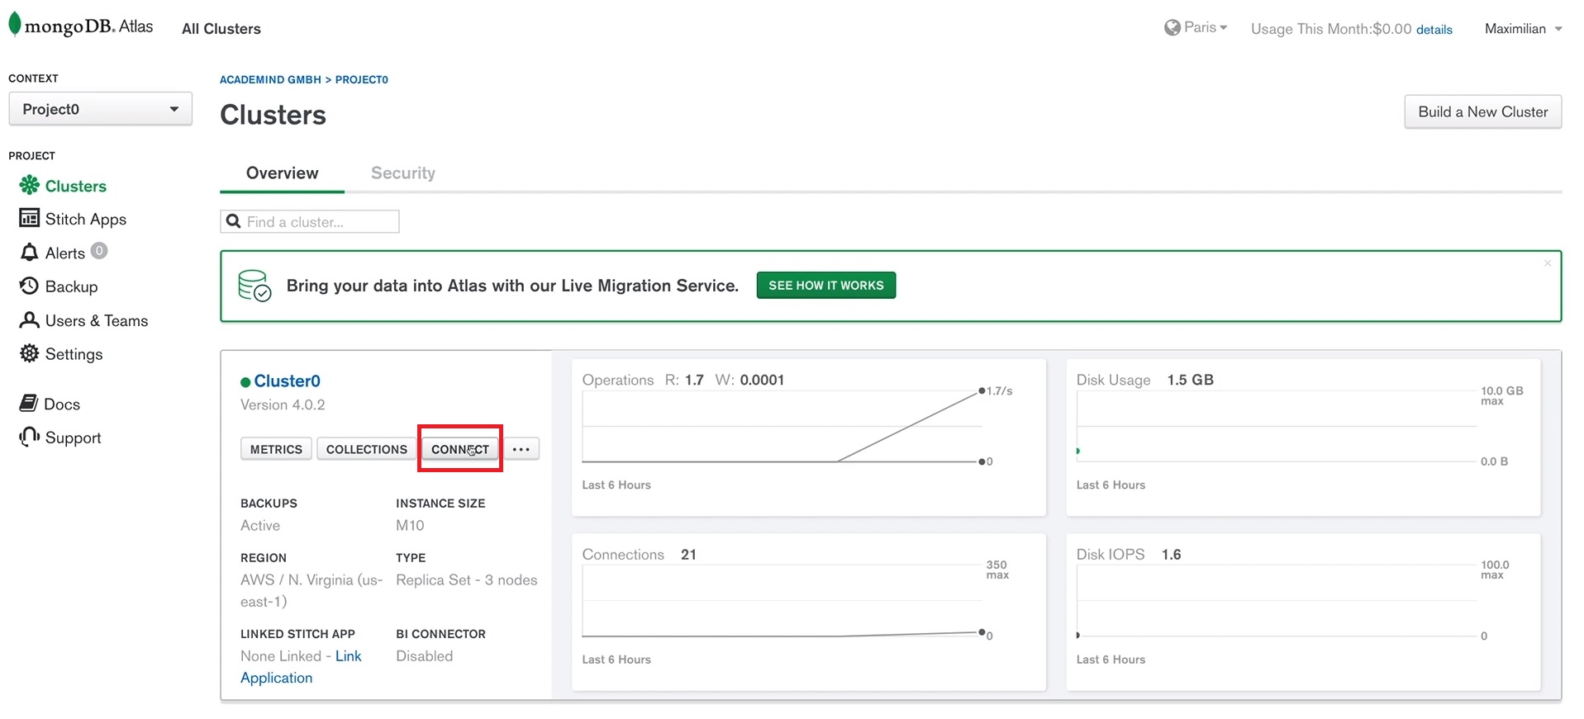Click the Support headset icon

click(30, 437)
